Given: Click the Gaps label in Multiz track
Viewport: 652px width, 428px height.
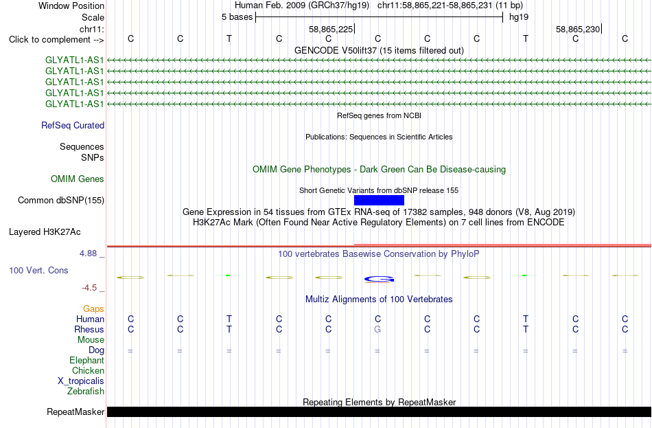Looking at the screenshot, I should point(93,309).
